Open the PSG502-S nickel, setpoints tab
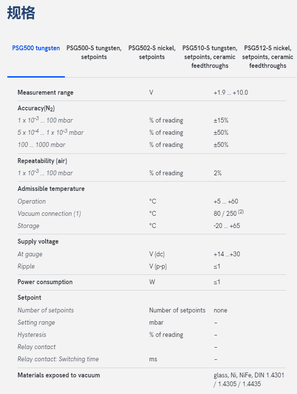The width and height of the screenshot is (297, 394). point(152,52)
